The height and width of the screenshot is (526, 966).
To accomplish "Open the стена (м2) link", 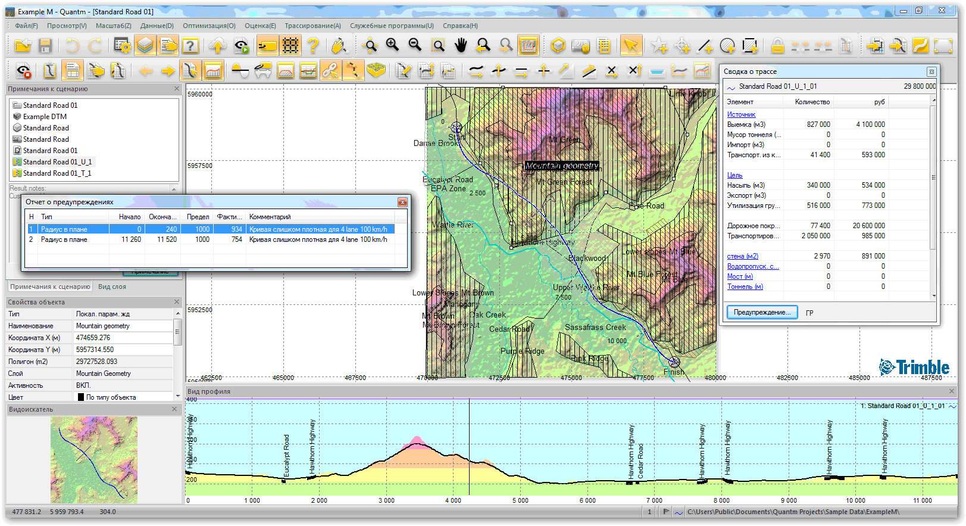I will coord(742,256).
